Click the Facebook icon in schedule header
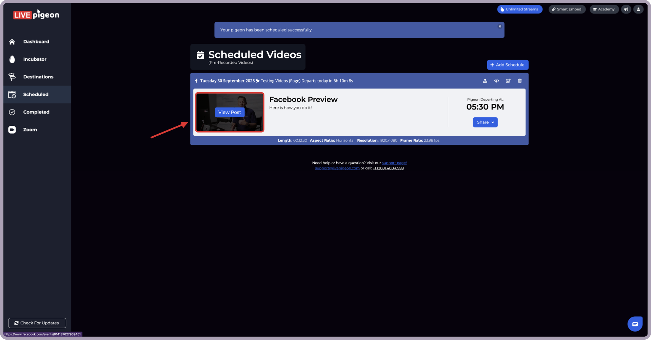Screen dimensions: 651x340 (x=196, y=81)
